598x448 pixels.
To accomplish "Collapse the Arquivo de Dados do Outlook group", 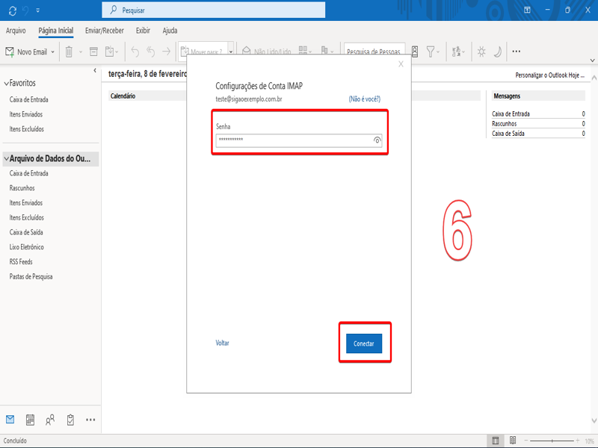I will [x=7, y=158].
